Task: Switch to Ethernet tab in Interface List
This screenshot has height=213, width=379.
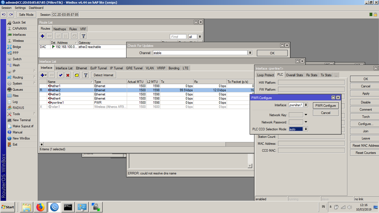Action: click(x=81, y=68)
